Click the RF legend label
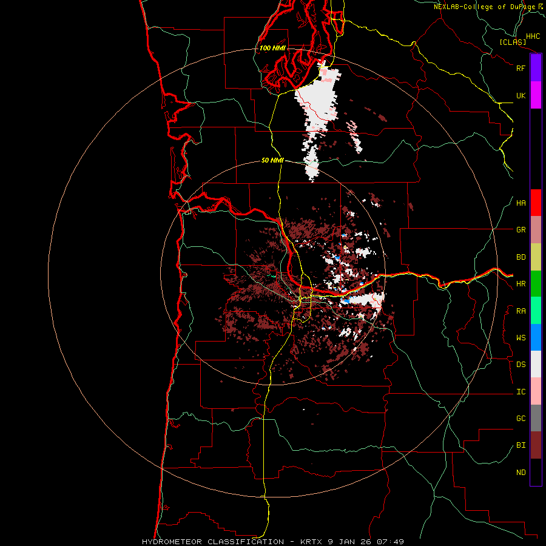Viewport: 546px width, 546px height. 521,68
